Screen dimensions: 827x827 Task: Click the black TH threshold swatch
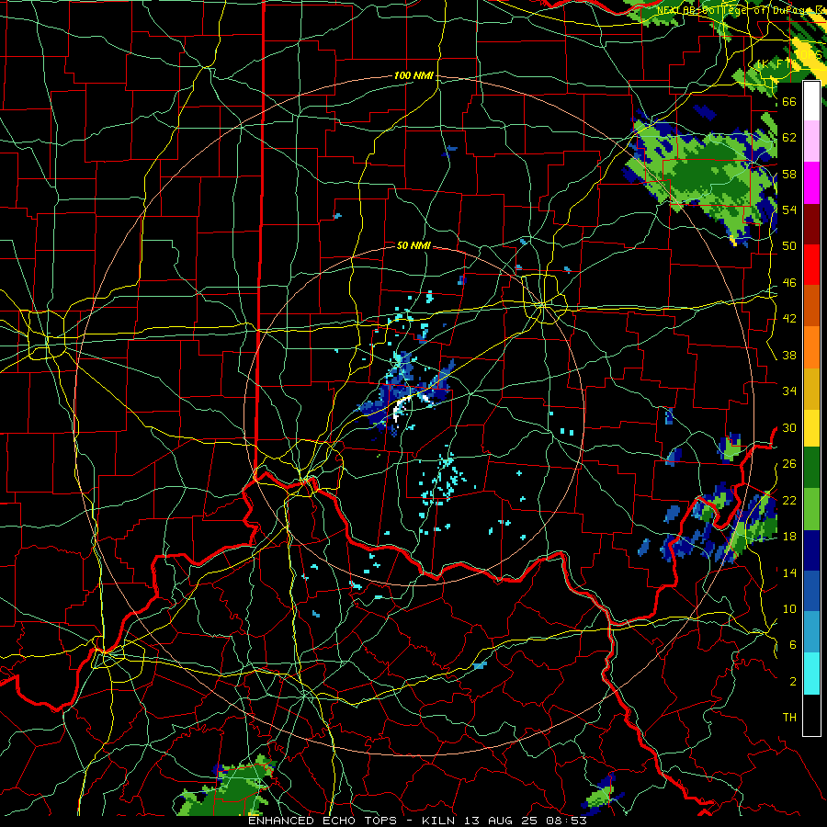tap(811, 715)
